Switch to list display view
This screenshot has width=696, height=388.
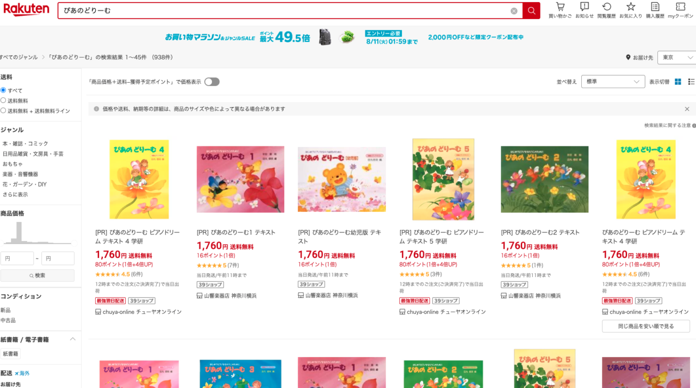[x=691, y=82]
